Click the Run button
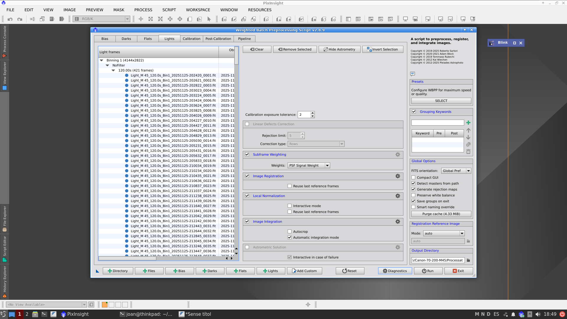The image size is (567, 319). [x=428, y=271]
